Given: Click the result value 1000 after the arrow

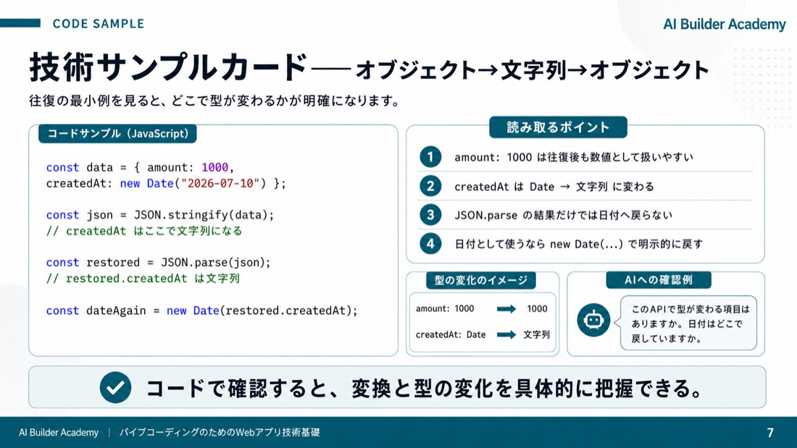Looking at the screenshot, I should tap(537, 309).
